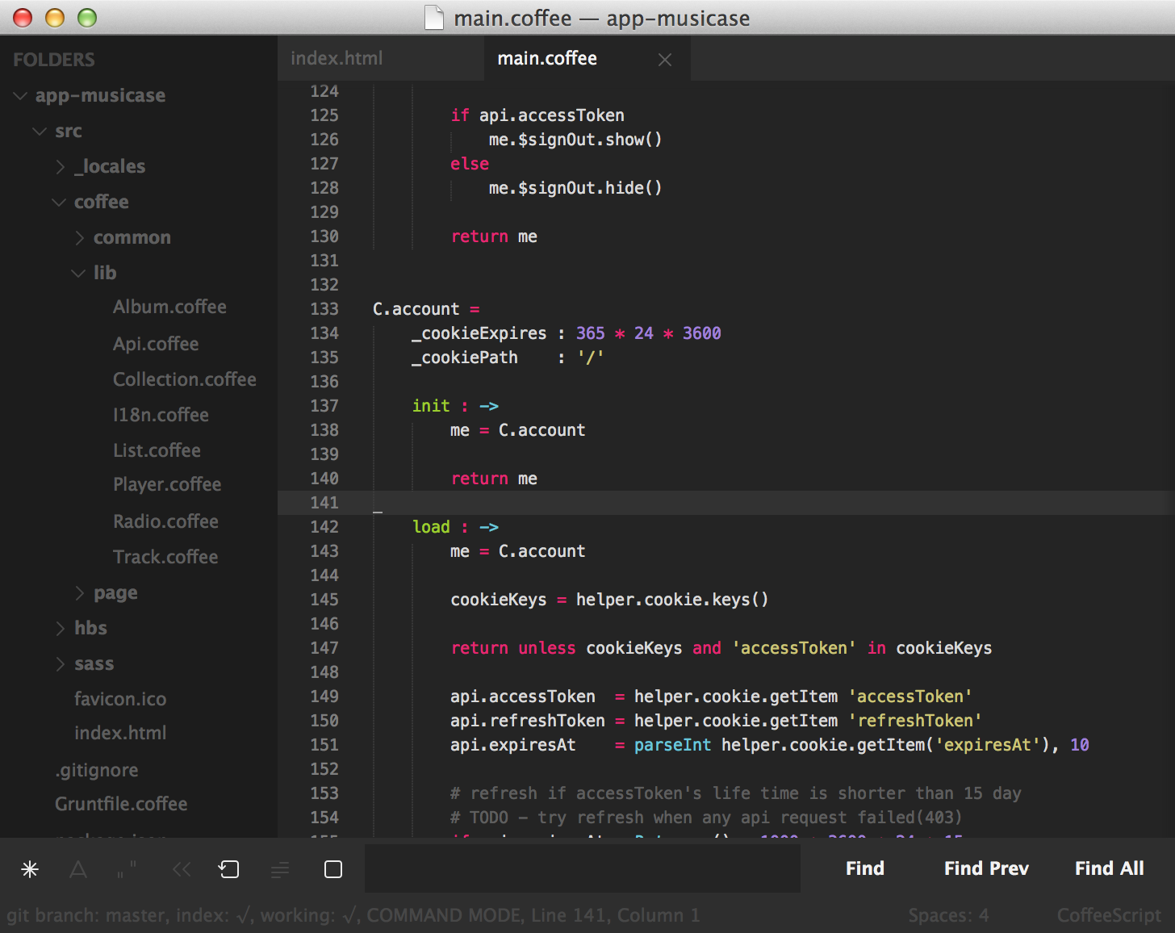Change CoffeeScript syntax in status bar
The width and height of the screenshot is (1175, 933).
tap(1109, 915)
